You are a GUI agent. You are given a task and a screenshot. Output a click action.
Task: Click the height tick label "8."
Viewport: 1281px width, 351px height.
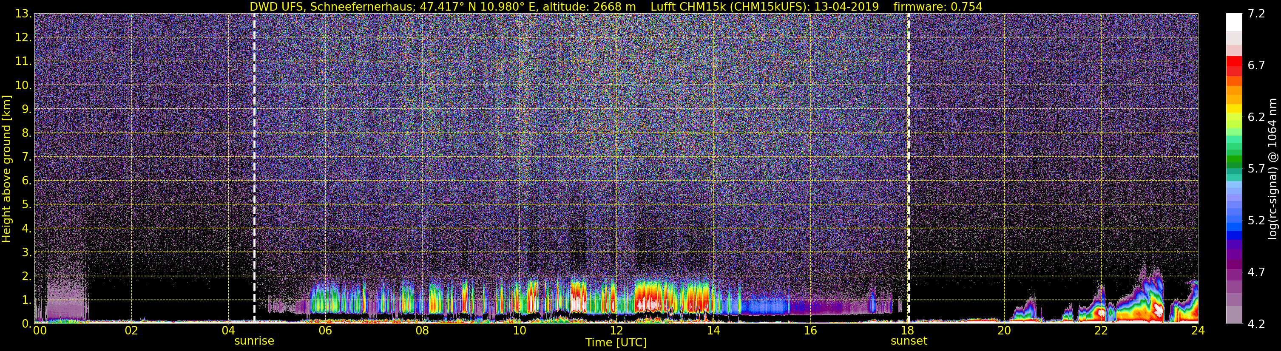click(27, 133)
